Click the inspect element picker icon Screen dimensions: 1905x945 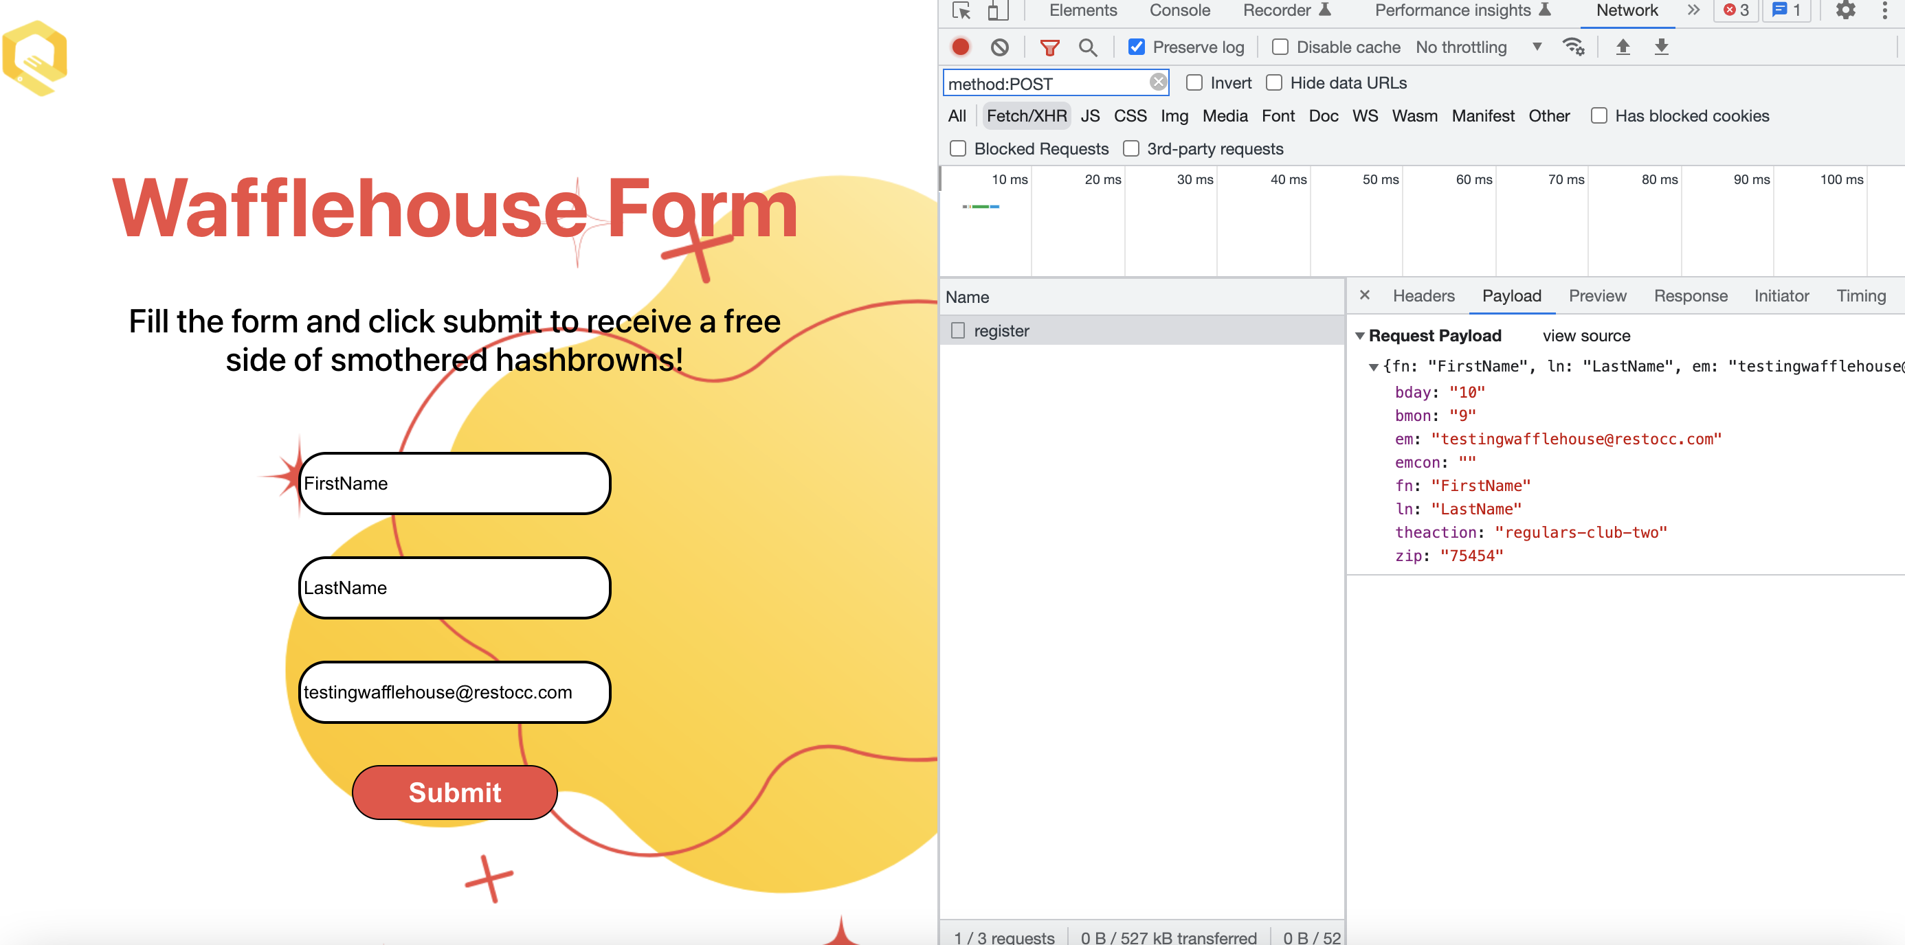[961, 10]
